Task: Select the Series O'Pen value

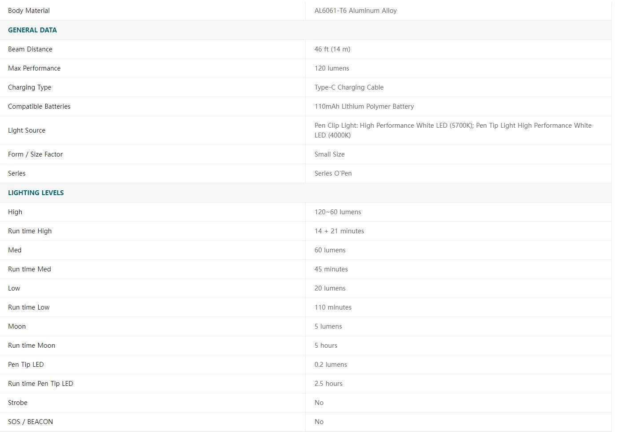Action: coord(333,173)
